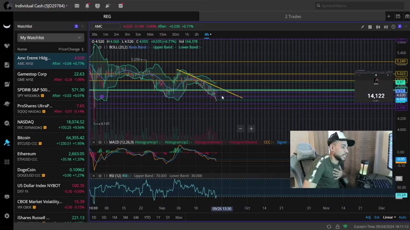The width and height of the screenshot is (410, 230).
Task: Click the refresh icon in status bar
Action: click(329, 226)
